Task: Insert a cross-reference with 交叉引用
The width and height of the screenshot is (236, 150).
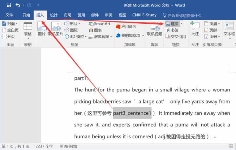Action: coord(175,36)
